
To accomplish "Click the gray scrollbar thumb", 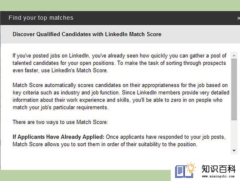I will 234,89.
